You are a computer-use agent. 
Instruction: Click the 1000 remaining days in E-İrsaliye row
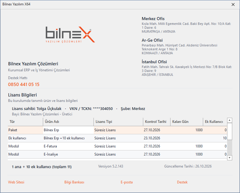pos(187,154)
